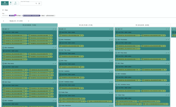Screen dimensions: 176x107
Task: Click the purple date range filter chip
Action: pos(31,15)
